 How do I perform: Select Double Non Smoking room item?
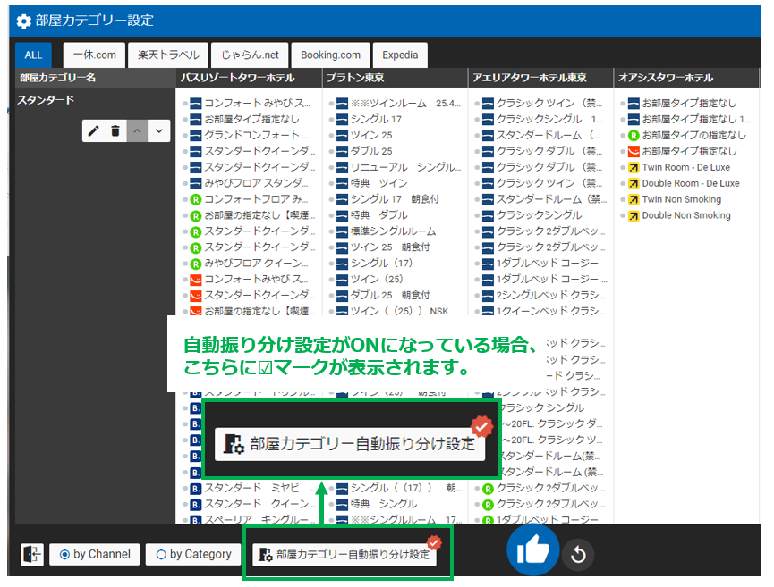coord(685,216)
